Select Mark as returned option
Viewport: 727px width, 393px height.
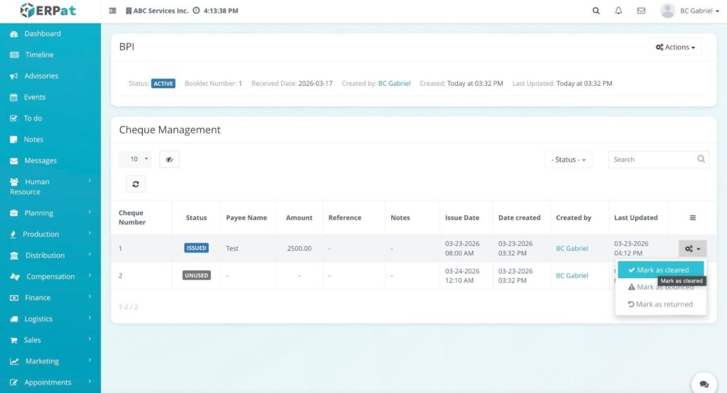click(660, 304)
